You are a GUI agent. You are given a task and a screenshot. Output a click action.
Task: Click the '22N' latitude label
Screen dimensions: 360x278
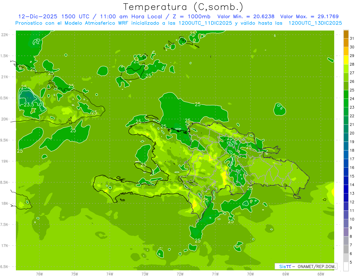pos(5,35)
